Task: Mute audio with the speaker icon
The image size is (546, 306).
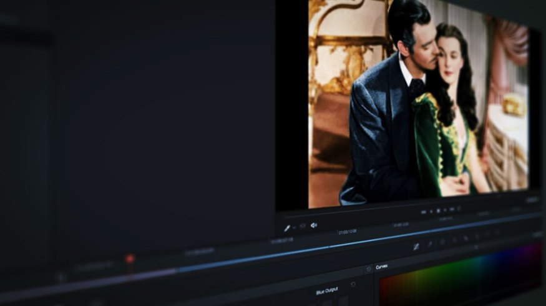Action: [314, 225]
